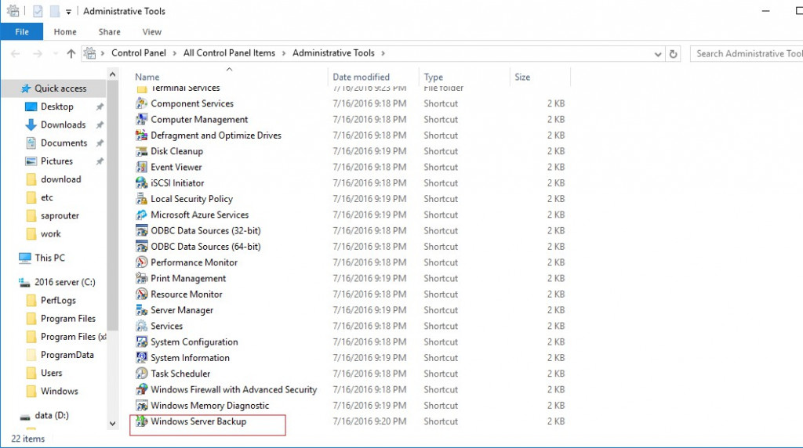Expand the chevron after All Control Panel Items
The height and width of the screenshot is (448, 803).
(x=284, y=53)
